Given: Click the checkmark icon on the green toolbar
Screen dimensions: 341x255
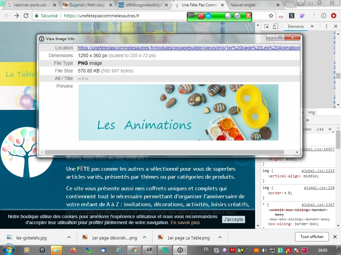Looking at the screenshot, I should pos(237,16).
